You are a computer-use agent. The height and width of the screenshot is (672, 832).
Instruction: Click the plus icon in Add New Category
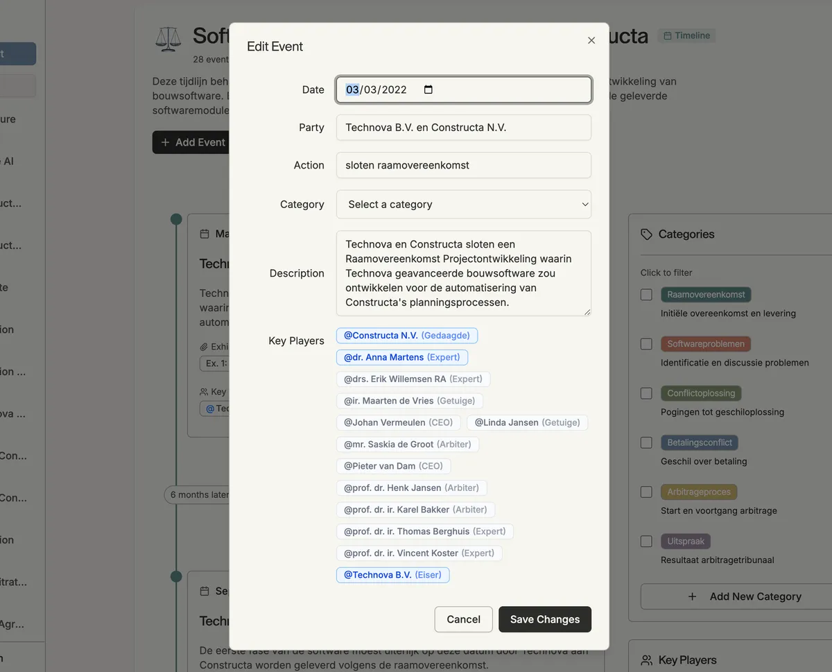point(692,596)
